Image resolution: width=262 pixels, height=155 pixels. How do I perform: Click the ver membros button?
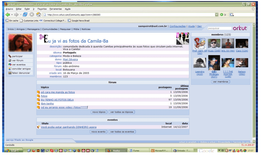pyautogui.click(x=220, y=82)
